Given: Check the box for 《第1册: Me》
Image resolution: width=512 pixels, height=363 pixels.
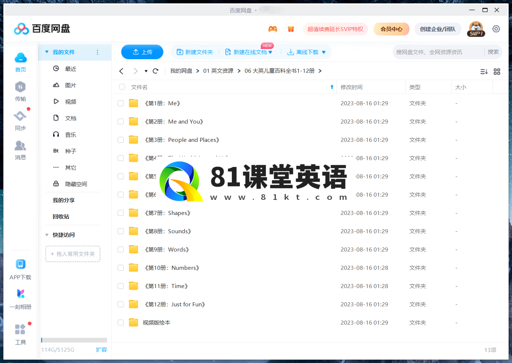Looking at the screenshot, I should (120, 103).
